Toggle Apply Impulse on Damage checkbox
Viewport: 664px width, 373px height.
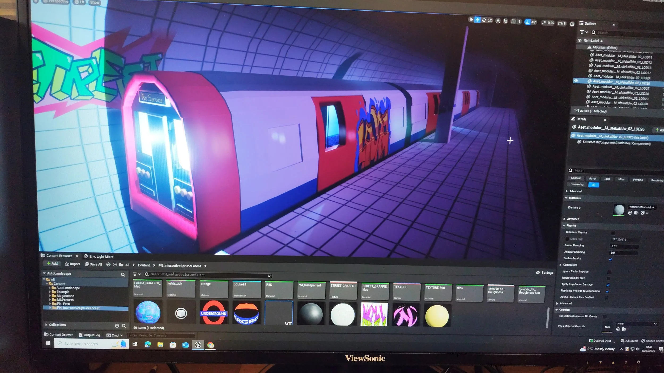[608, 285]
